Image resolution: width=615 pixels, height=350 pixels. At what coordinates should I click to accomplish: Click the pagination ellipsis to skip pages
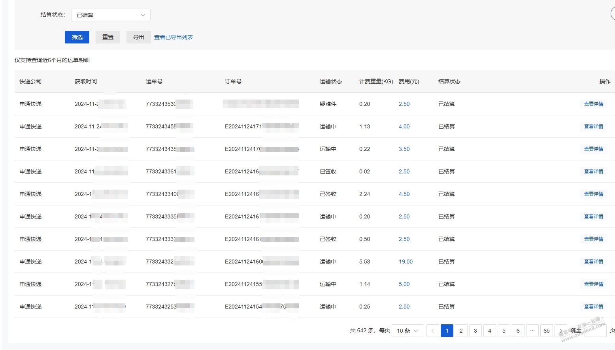pos(532,331)
